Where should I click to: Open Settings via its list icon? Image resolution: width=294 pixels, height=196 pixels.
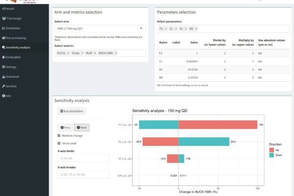3,67
